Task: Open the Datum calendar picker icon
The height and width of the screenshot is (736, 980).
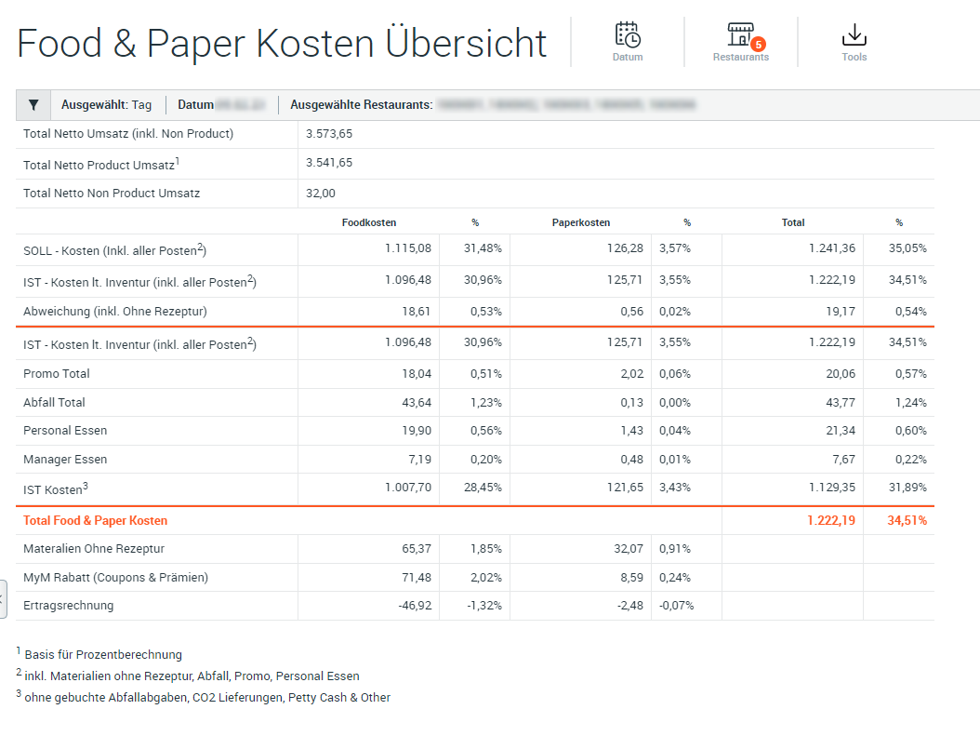Action: pos(628,35)
